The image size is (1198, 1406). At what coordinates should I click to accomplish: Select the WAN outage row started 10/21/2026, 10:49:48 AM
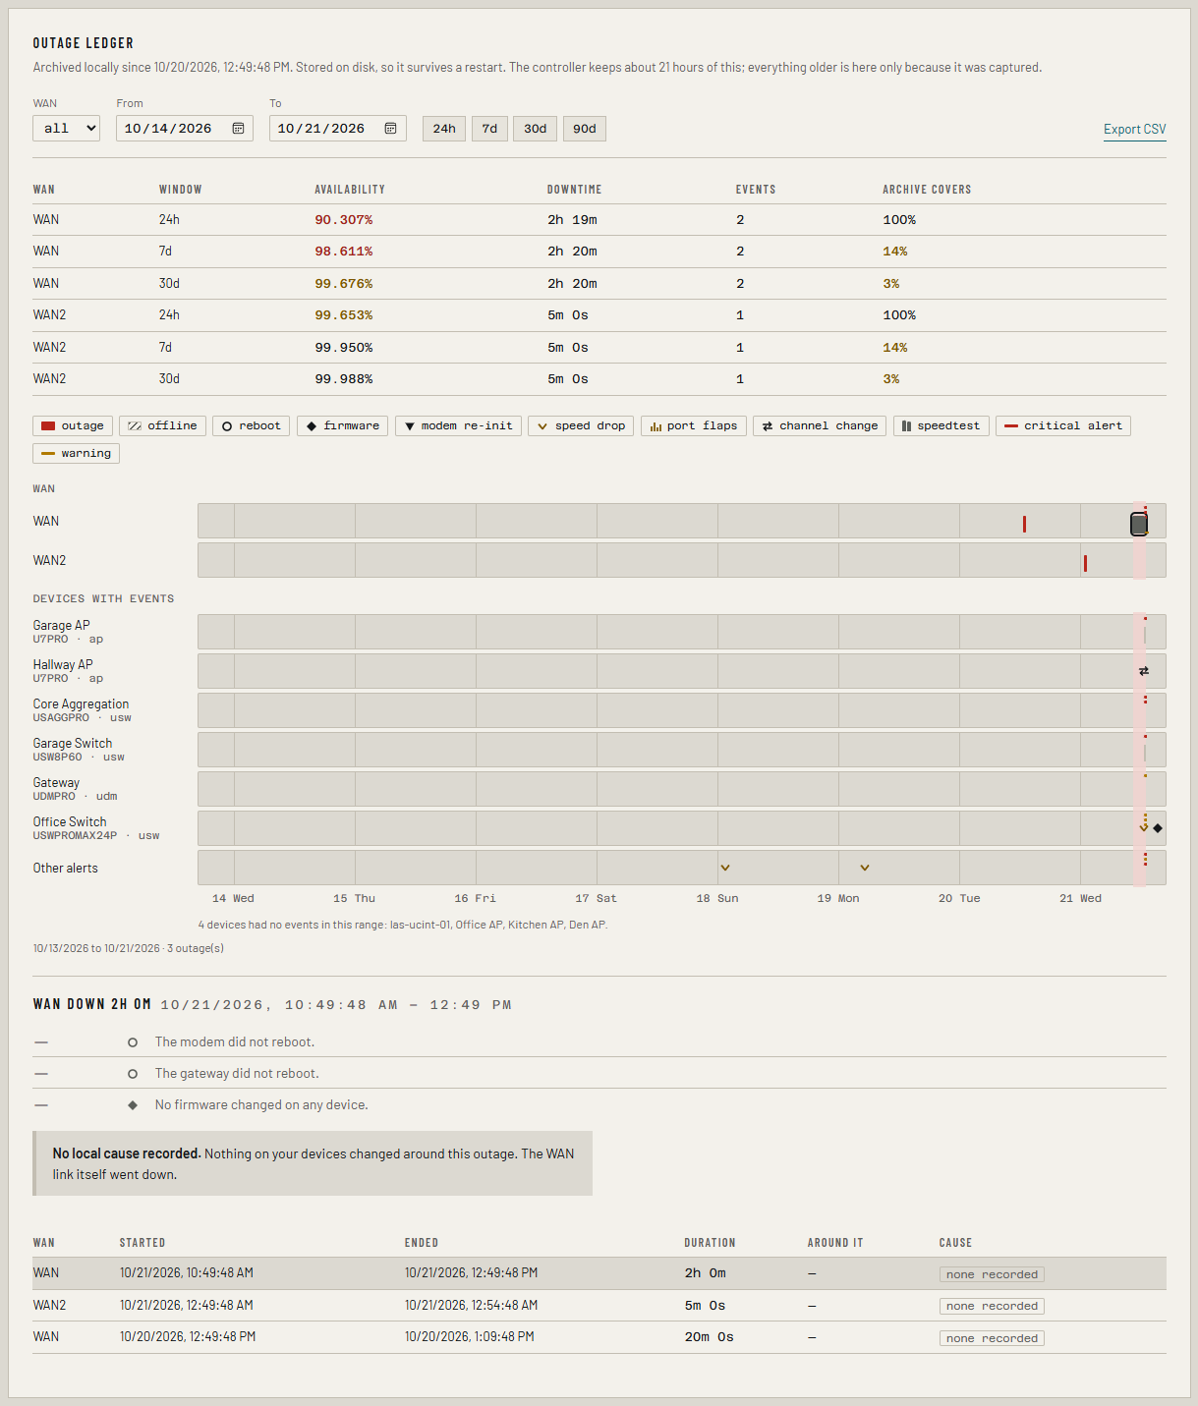click(x=599, y=1273)
